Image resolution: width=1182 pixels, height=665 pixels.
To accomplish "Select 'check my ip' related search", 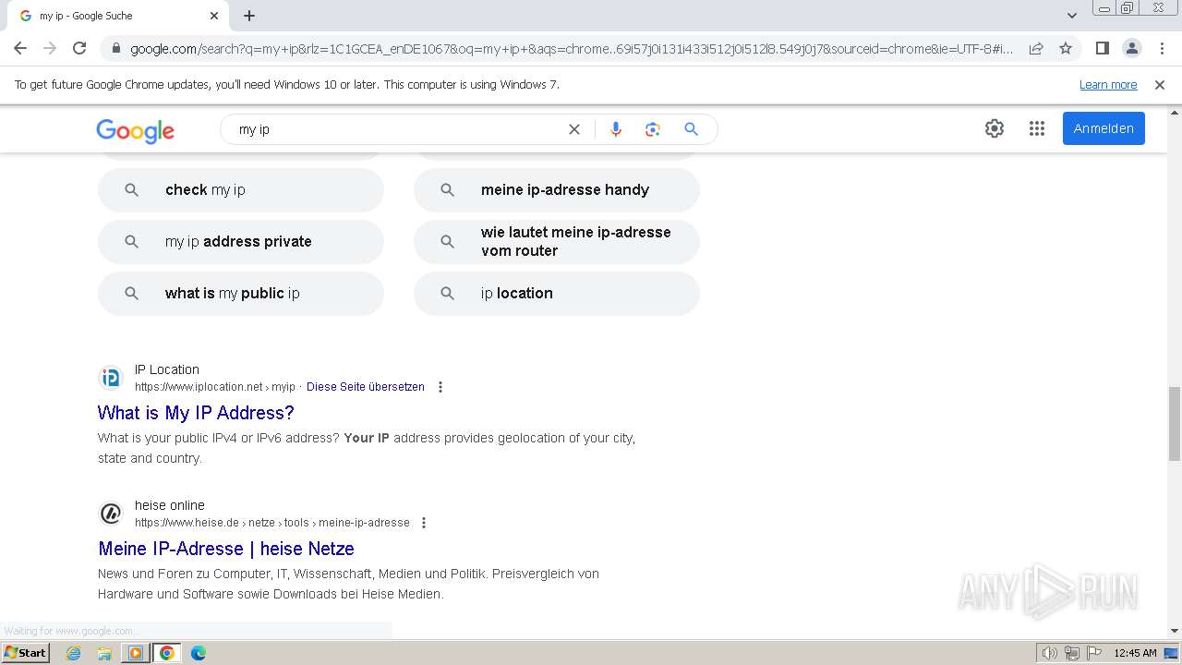I will coord(241,190).
